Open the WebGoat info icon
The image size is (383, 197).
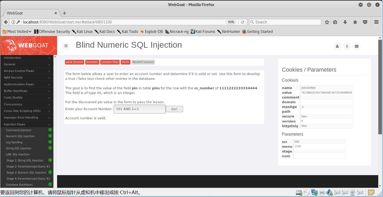click(347, 46)
